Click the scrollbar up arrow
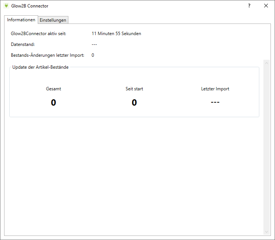 (x=266, y=63)
